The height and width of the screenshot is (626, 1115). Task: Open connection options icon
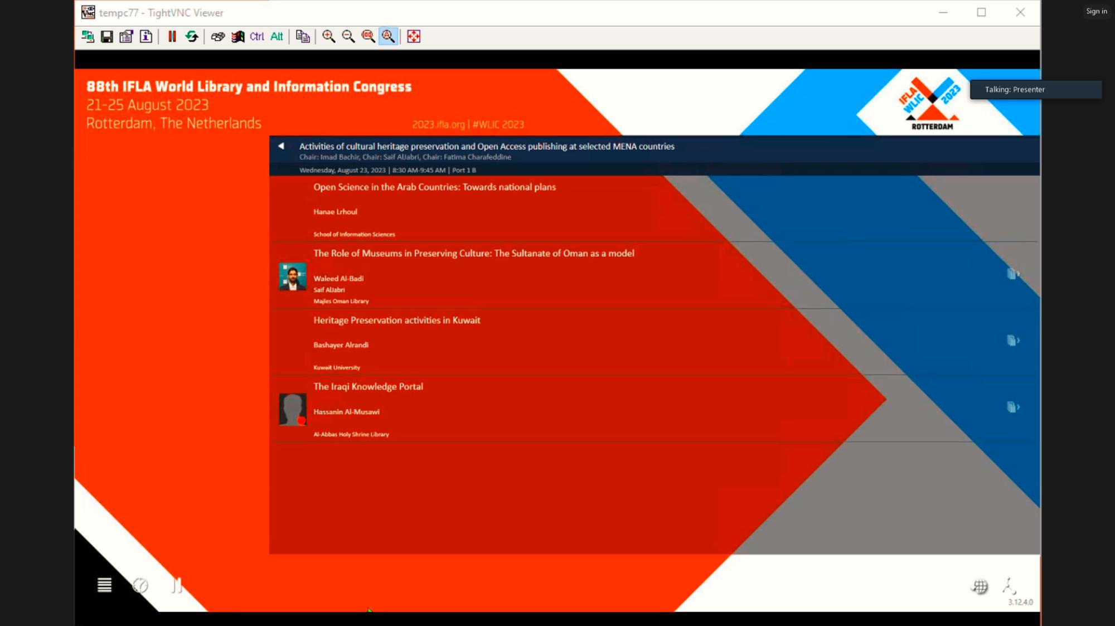click(127, 37)
